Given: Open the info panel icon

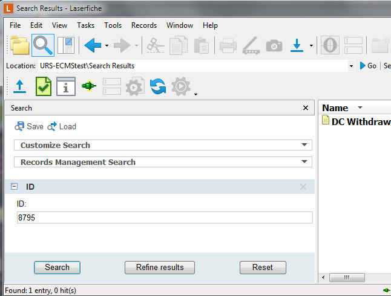Looking at the screenshot, I should pyautogui.click(x=66, y=86).
